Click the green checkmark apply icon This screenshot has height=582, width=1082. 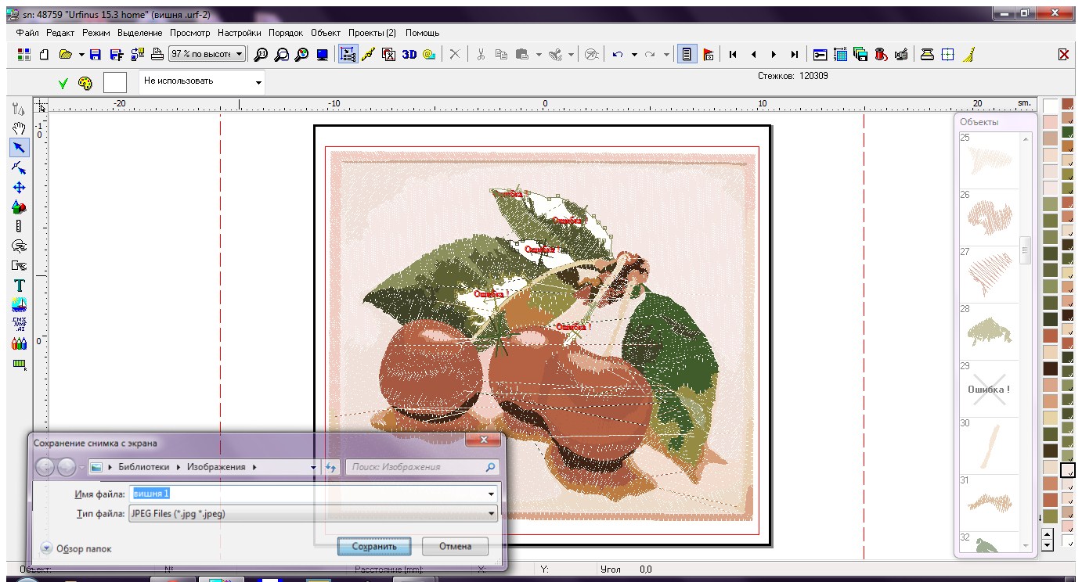pos(63,82)
